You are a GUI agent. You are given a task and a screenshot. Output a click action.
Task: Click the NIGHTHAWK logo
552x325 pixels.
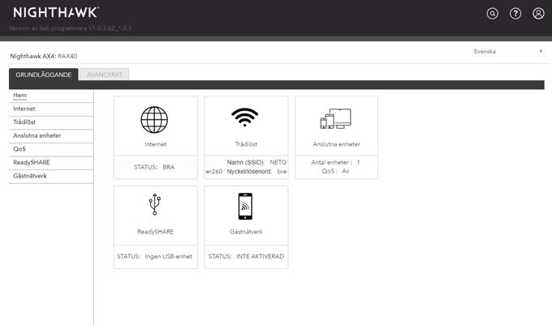[x=56, y=12]
